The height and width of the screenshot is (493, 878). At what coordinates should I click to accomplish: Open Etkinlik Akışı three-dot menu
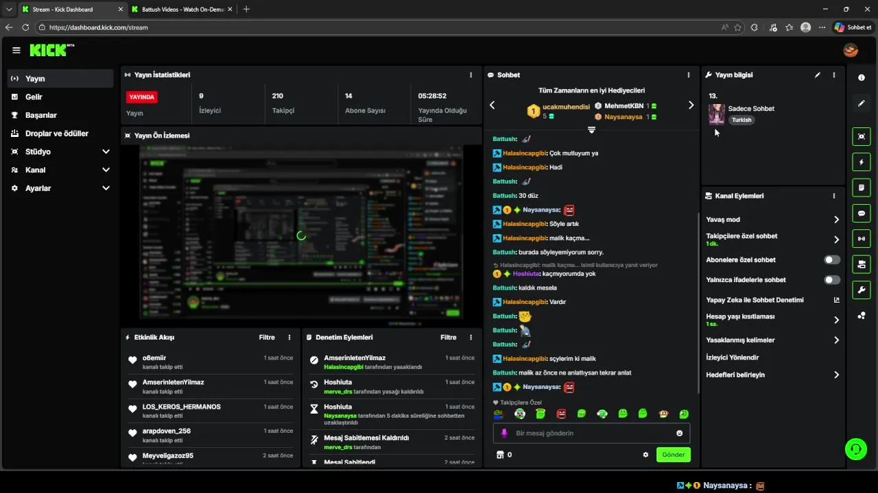click(x=289, y=338)
